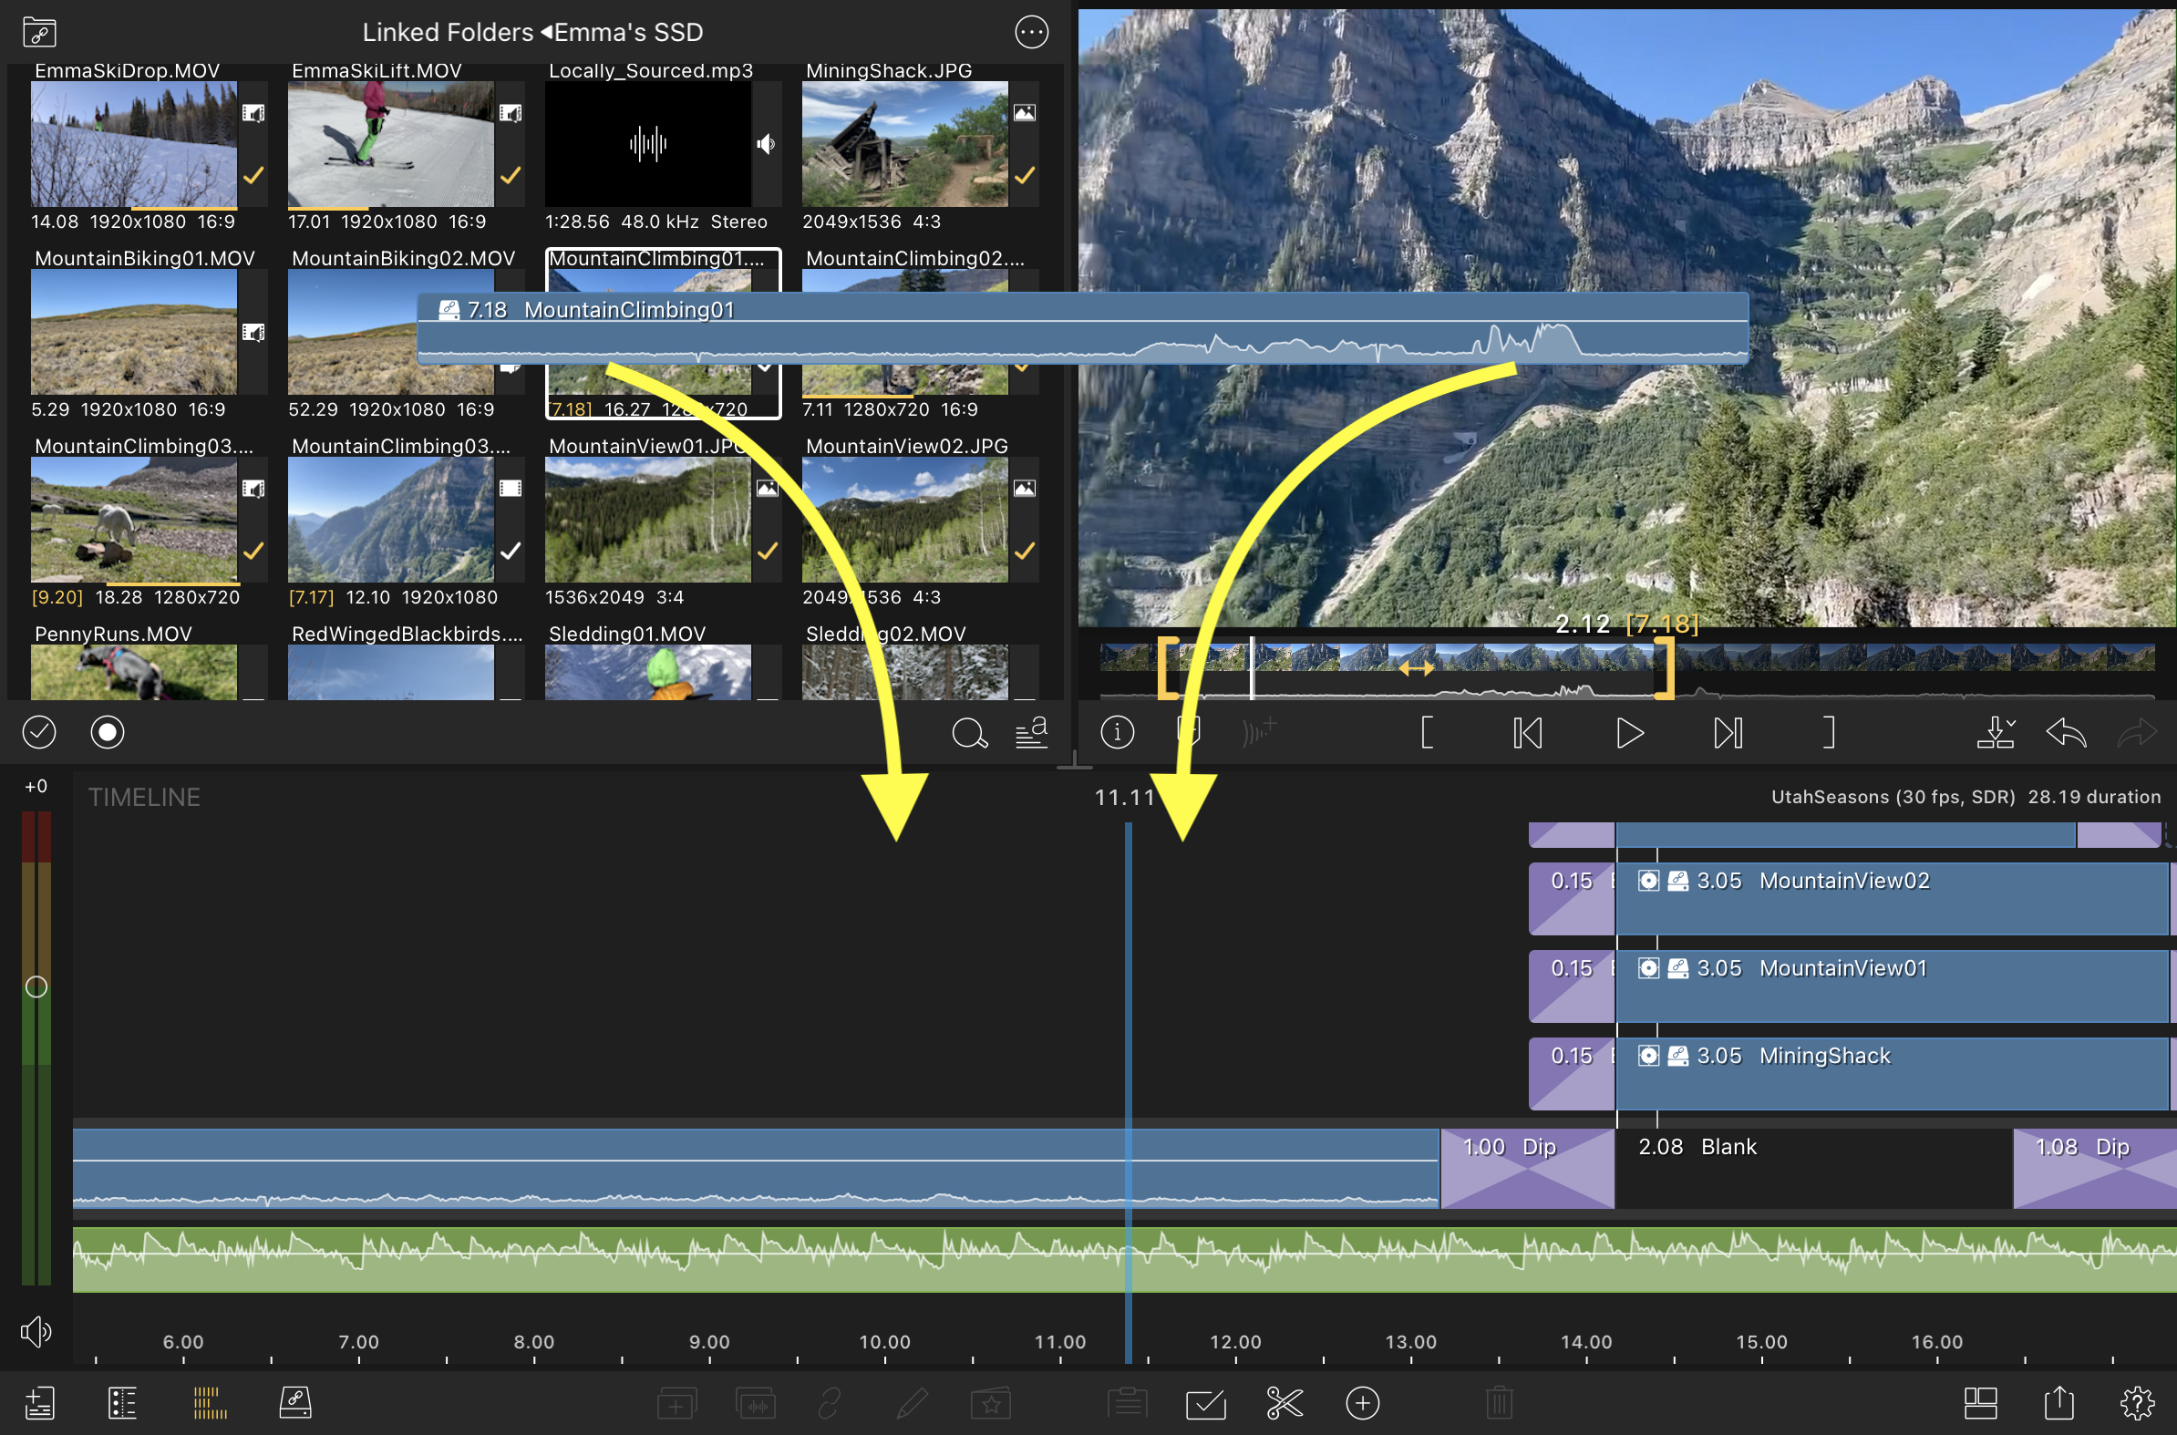Viewport: 2177px width, 1435px height.
Task: Switch to the linked drive library tab
Action: coord(295,1403)
